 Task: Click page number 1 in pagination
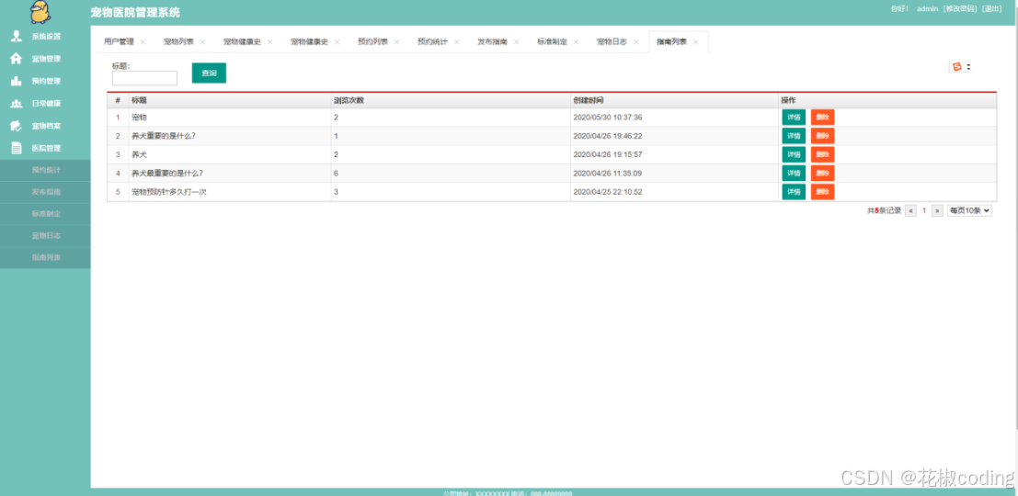pos(924,210)
